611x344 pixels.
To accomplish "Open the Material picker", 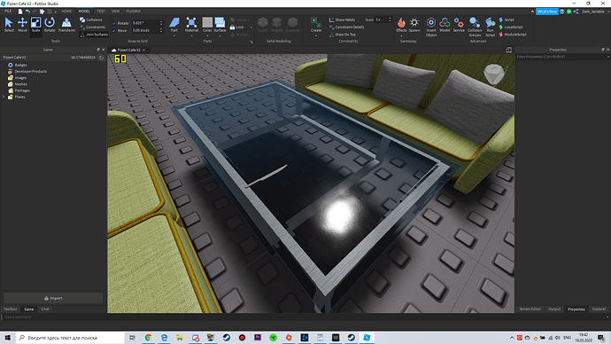I will tap(191, 24).
